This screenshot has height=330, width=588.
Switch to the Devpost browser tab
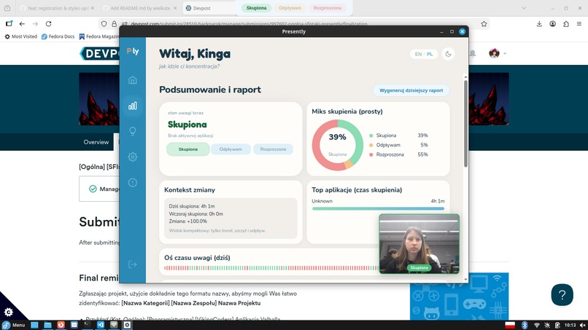(x=209, y=8)
